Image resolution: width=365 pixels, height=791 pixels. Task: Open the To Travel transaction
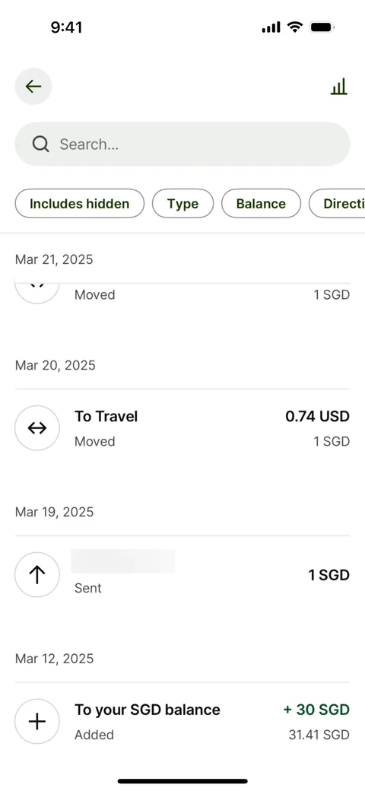[x=182, y=428]
